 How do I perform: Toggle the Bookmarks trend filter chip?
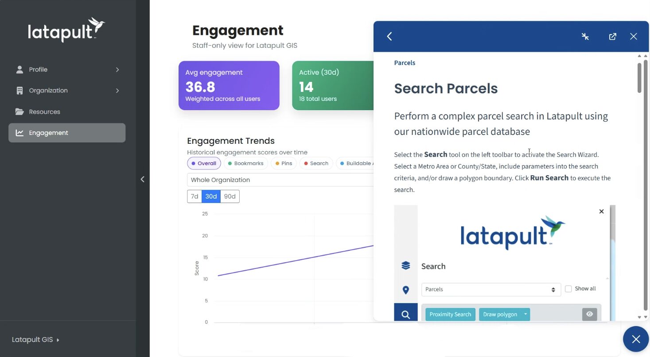245,163
